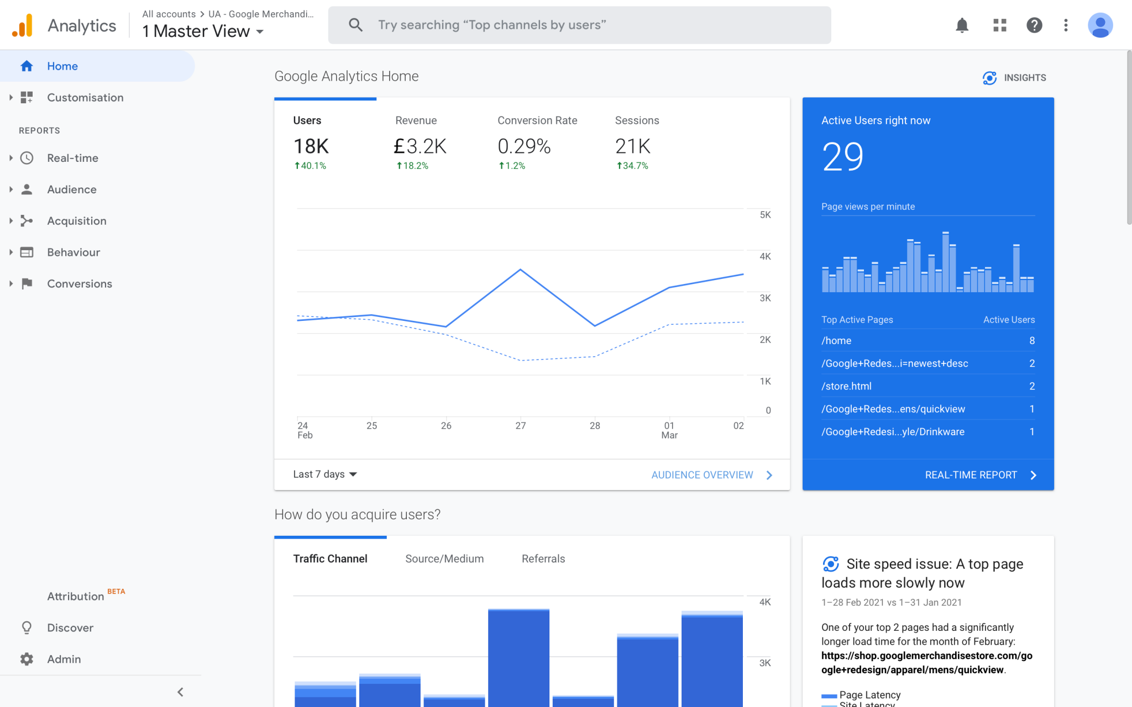The width and height of the screenshot is (1132, 707).
Task: Click the All accounts breadcrumb
Action: (x=169, y=14)
